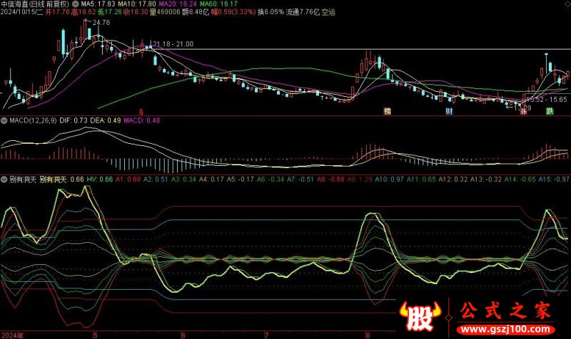Open the 榜 event marker
The height and width of the screenshot is (339, 571).
coord(388,111)
